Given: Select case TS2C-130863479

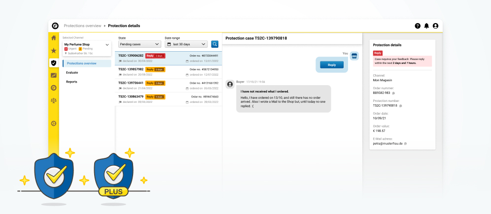Looking at the screenshot, I should point(169,99).
